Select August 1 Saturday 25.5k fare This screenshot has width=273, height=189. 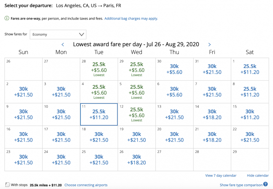pos(250,69)
